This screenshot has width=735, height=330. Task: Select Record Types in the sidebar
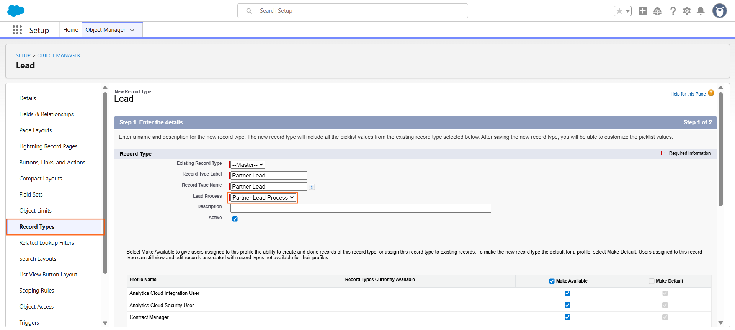click(55, 227)
